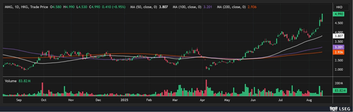Click the 4.000 price axis label
Screen dimensions: 353x112
coord(339,33)
